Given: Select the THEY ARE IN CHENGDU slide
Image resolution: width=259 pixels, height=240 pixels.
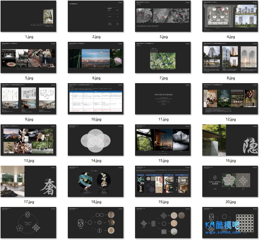Looking at the screenshot, I should [163, 99].
